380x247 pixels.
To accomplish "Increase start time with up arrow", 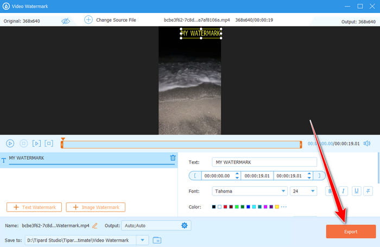I will (237, 174).
